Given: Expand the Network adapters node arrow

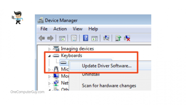Looking at the screenshot, I should click(x=49, y=83).
